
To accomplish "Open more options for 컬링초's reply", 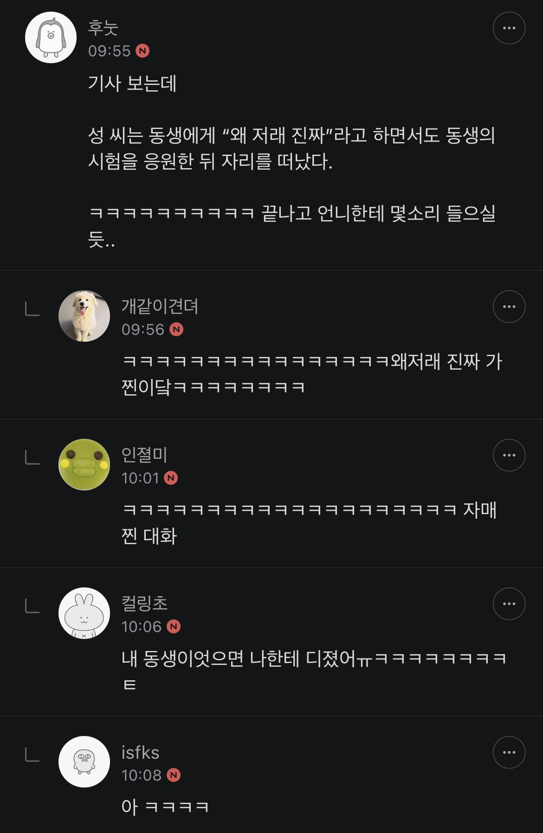I will point(509,604).
